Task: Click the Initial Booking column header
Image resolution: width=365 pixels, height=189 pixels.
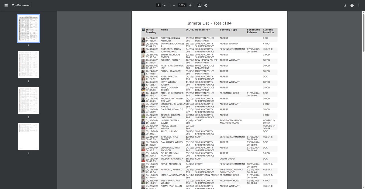Action: 151,31
